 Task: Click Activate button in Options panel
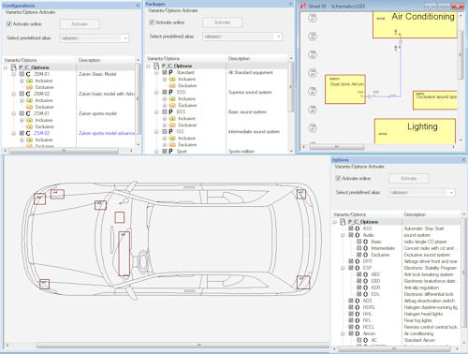pyautogui.click(x=409, y=179)
